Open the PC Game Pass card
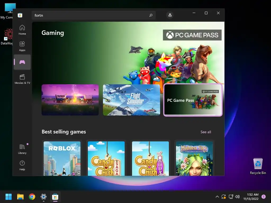 tap(193, 100)
